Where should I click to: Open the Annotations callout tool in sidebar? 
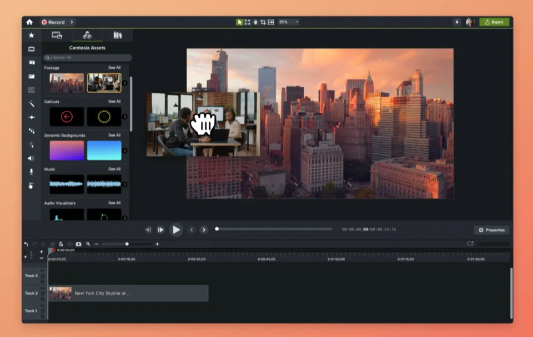click(x=31, y=63)
